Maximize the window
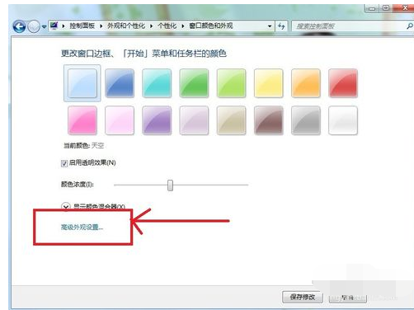The image size is (414, 310). click(386, 8)
